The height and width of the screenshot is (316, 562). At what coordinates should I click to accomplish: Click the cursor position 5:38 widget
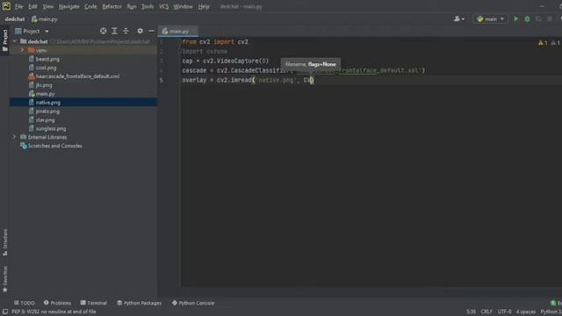pos(471,312)
